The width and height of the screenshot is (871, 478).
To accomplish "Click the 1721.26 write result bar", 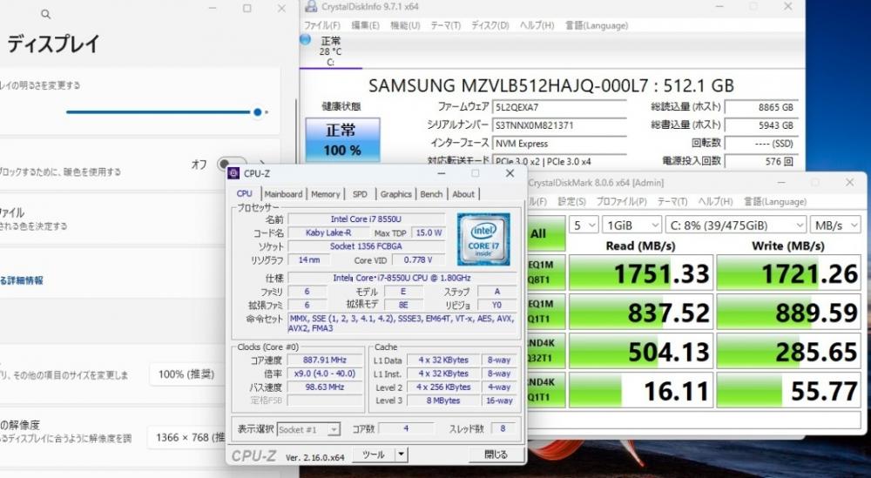I will [788, 273].
